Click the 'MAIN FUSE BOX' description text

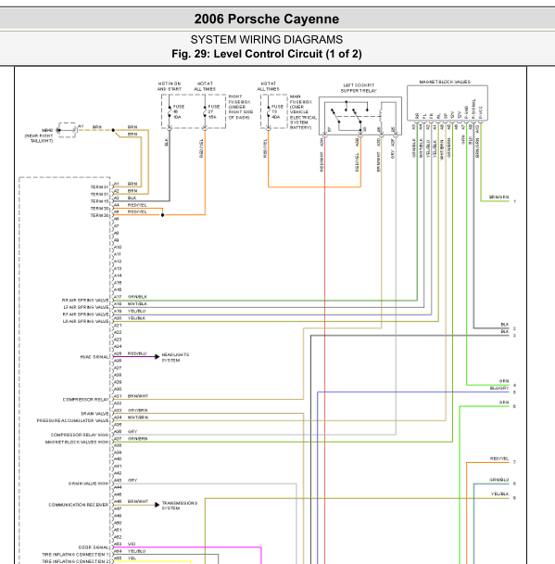tap(303, 112)
